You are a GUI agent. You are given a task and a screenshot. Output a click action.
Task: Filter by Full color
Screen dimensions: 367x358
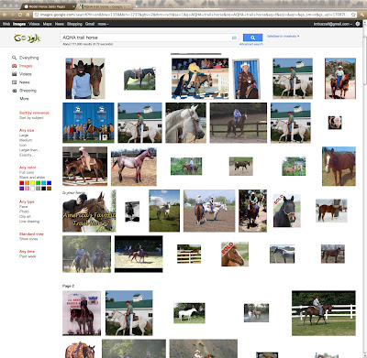27,172
